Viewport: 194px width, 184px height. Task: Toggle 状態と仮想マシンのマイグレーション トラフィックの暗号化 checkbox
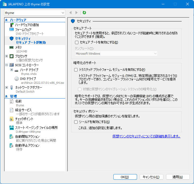(80, 89)
